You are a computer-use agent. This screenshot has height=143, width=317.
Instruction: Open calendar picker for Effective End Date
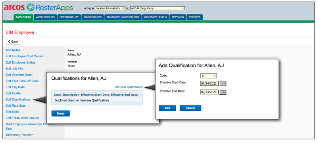[223, 92]
